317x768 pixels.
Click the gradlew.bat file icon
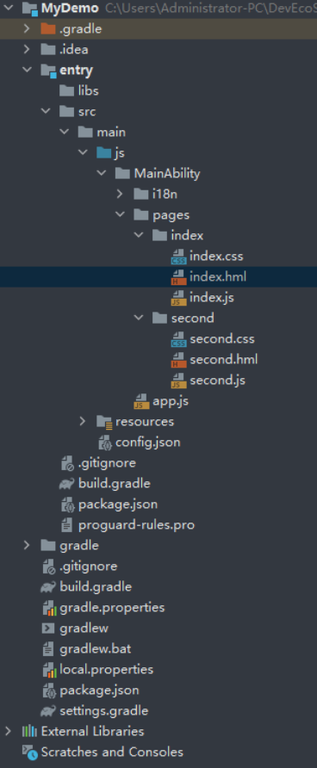click(48, 649)
